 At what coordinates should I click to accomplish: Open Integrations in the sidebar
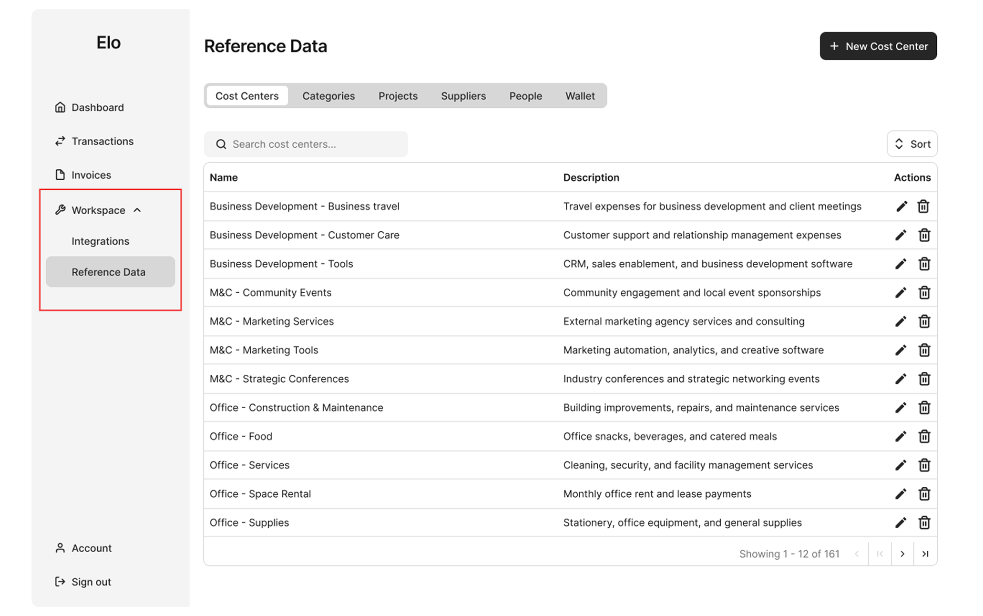[x=100, y=241]
